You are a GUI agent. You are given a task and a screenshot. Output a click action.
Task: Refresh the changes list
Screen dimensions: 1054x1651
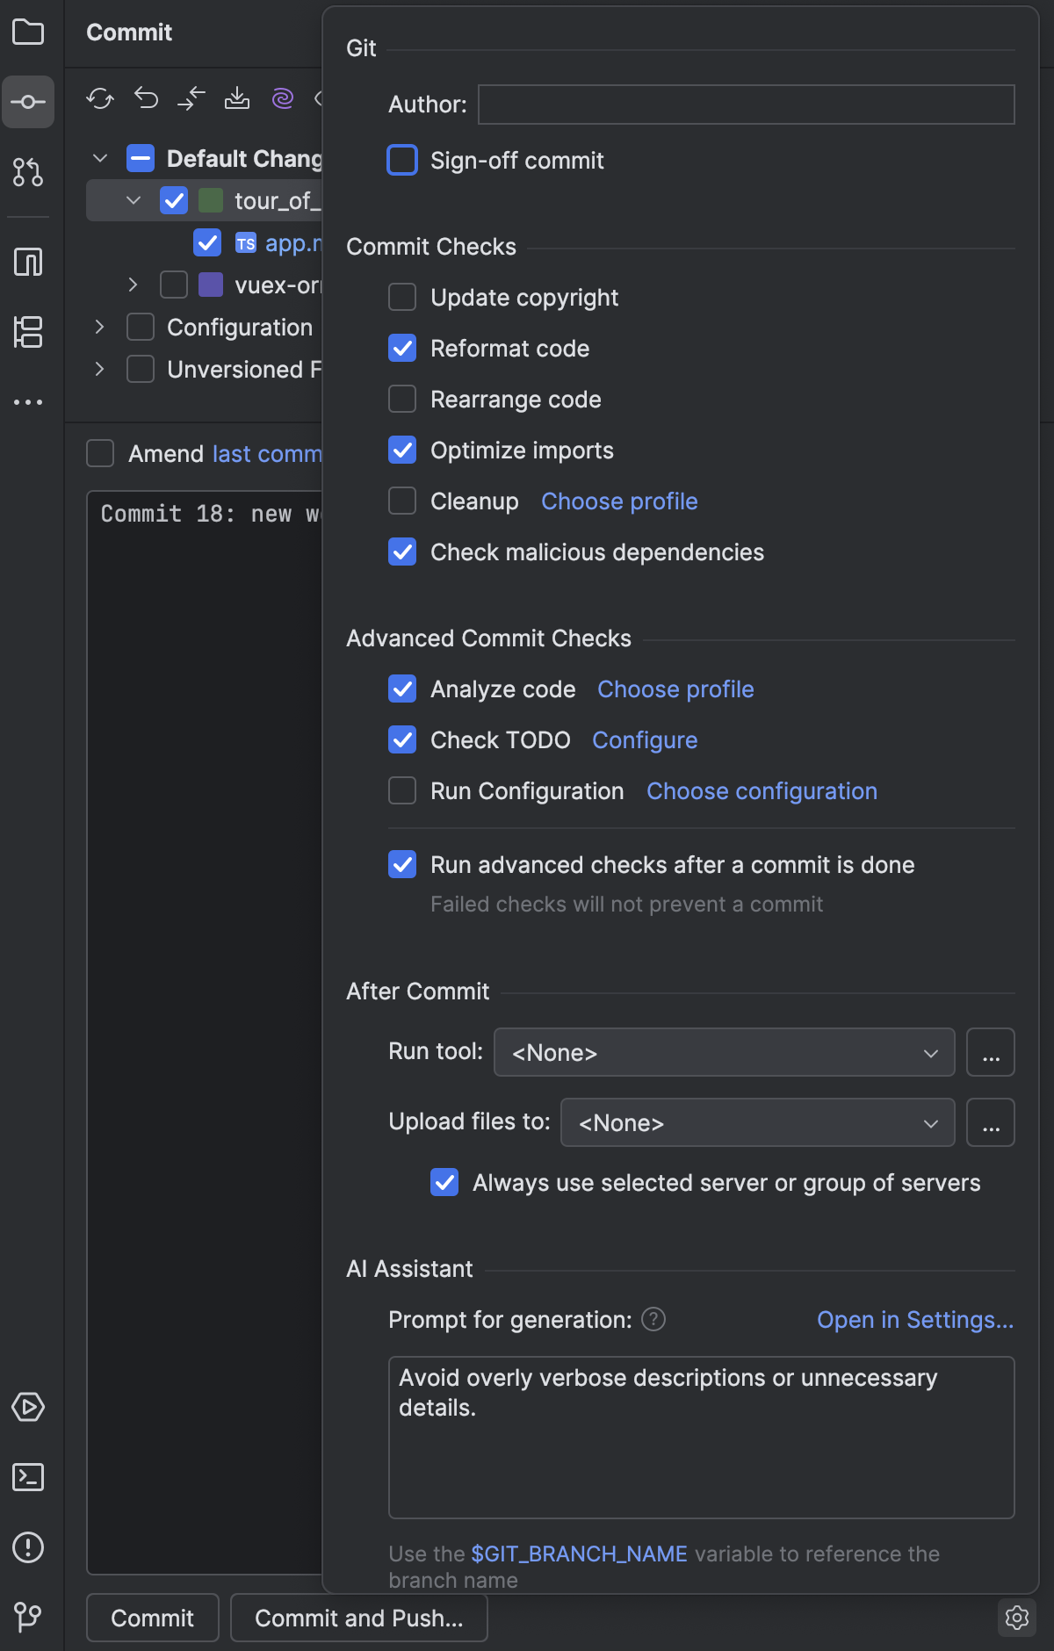[x=100, y=98]
